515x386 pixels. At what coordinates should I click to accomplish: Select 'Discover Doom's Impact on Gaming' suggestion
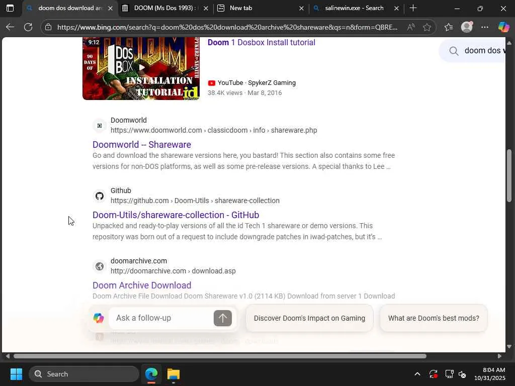pos(309,318)
